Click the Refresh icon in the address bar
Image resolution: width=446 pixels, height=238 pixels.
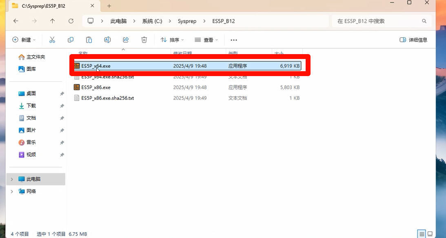click(x=71, y=21)
